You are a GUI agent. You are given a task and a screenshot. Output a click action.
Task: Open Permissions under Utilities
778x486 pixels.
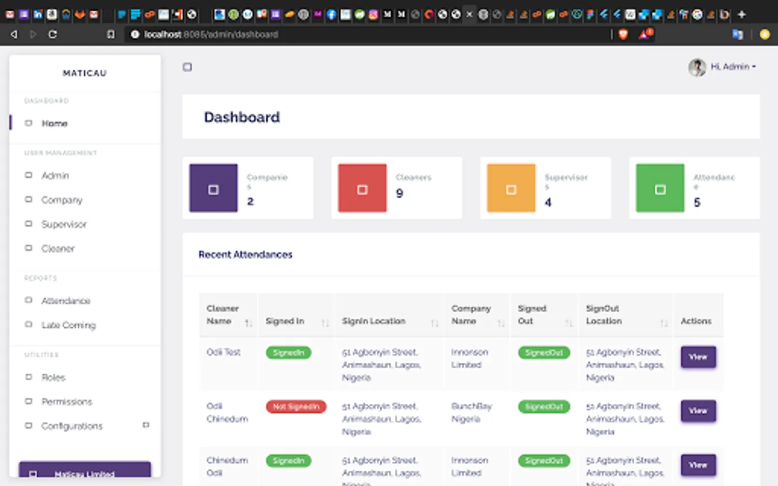[67, 402]
